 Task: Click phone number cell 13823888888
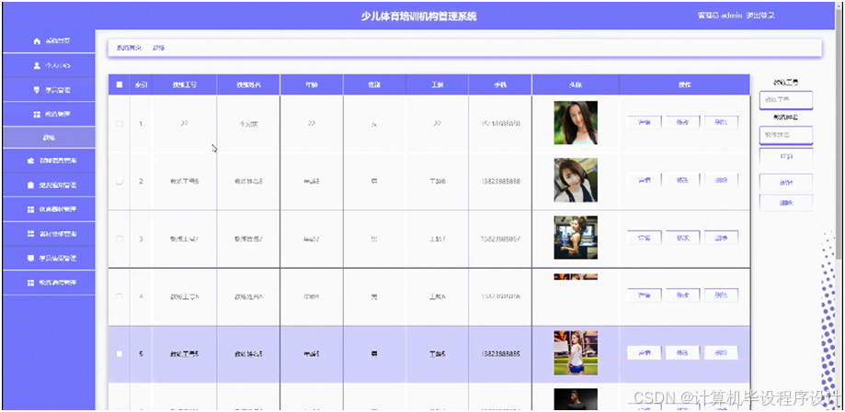[500, 182]
